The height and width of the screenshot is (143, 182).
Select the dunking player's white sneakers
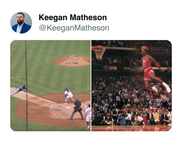tap(161, 87)
